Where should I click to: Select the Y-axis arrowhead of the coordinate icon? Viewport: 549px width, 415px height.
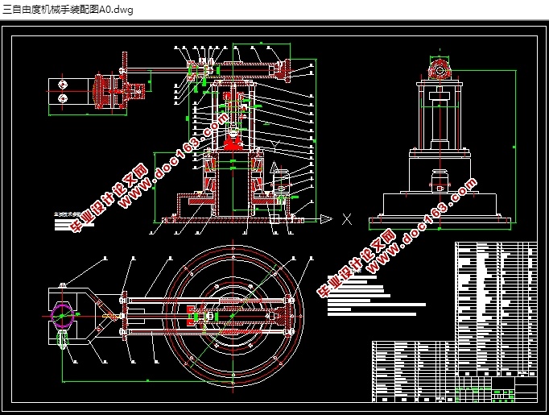tap(274, 168)
